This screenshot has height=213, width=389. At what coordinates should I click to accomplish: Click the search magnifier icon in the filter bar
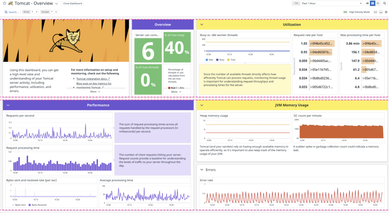point(6,12)
